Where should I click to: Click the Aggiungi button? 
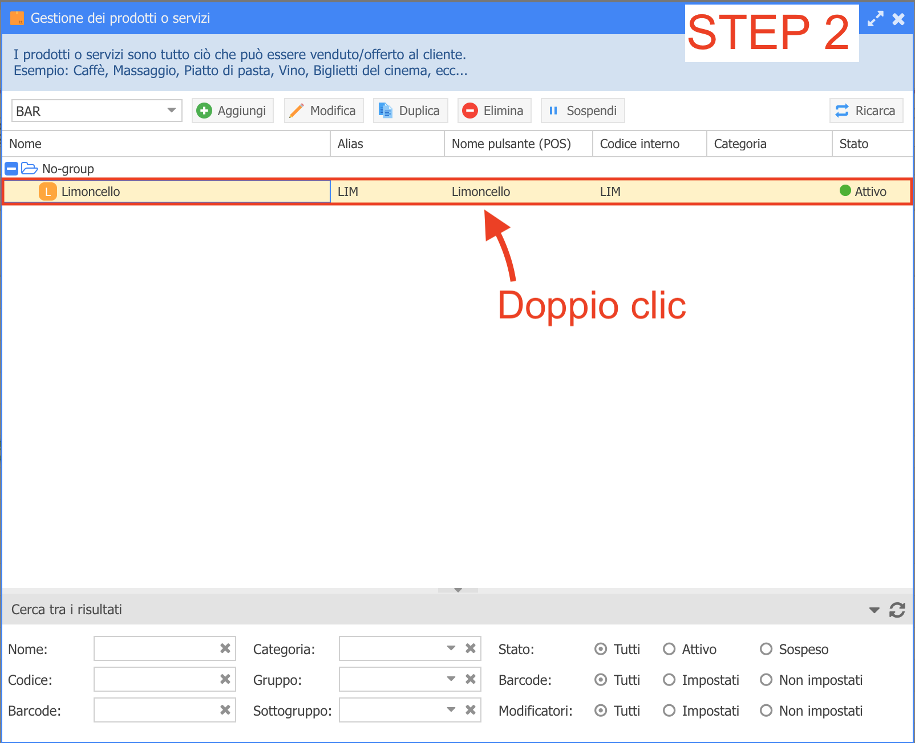(x=233, y=111)
